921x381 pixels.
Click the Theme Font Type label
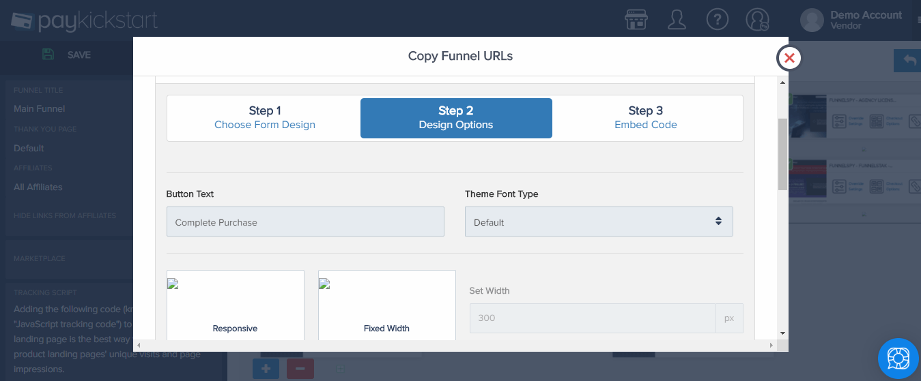[502, 194]
